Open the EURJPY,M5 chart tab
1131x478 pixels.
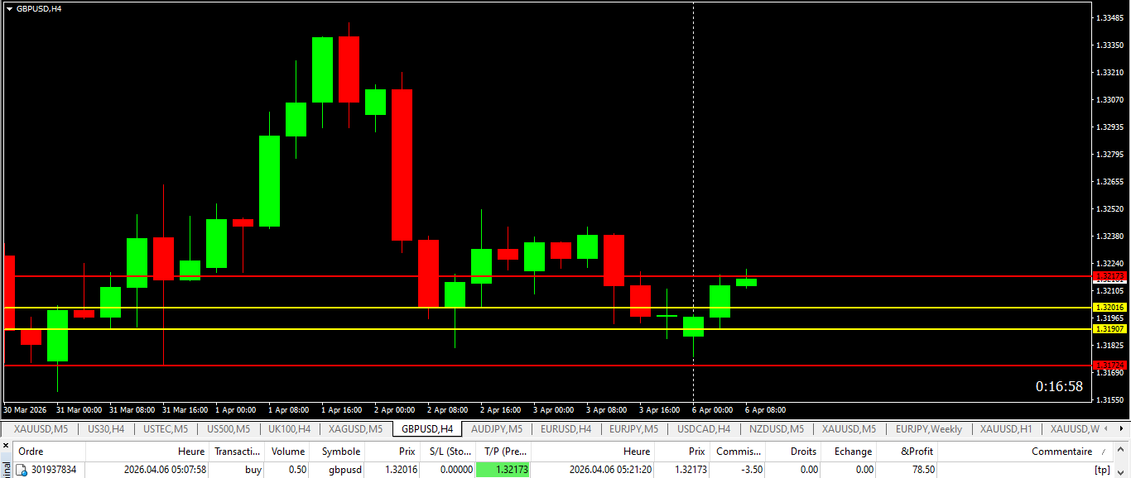[x=633, y=429]
